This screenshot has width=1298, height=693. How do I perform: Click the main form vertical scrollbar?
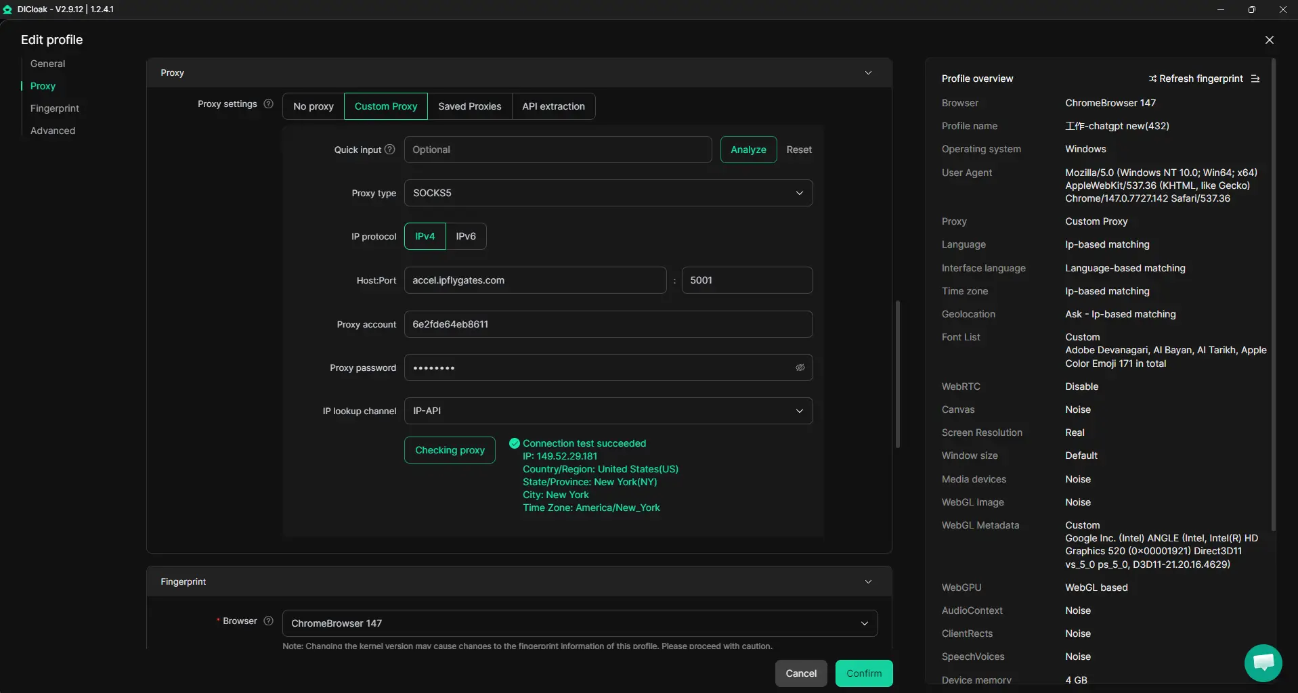point(898,374)
